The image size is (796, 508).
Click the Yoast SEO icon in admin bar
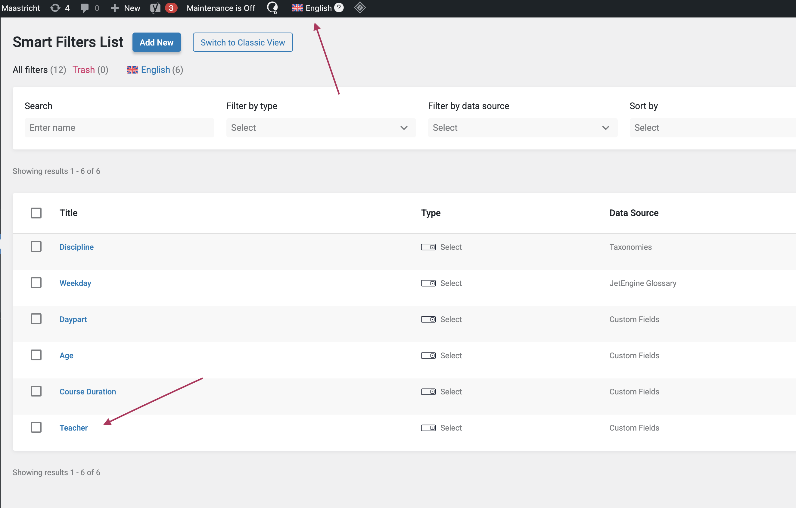tap(155, 8)
